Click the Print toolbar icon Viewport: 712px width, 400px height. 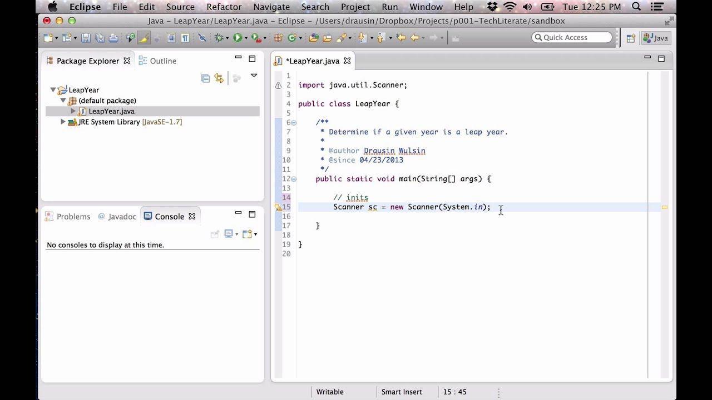tap(113, 38)
